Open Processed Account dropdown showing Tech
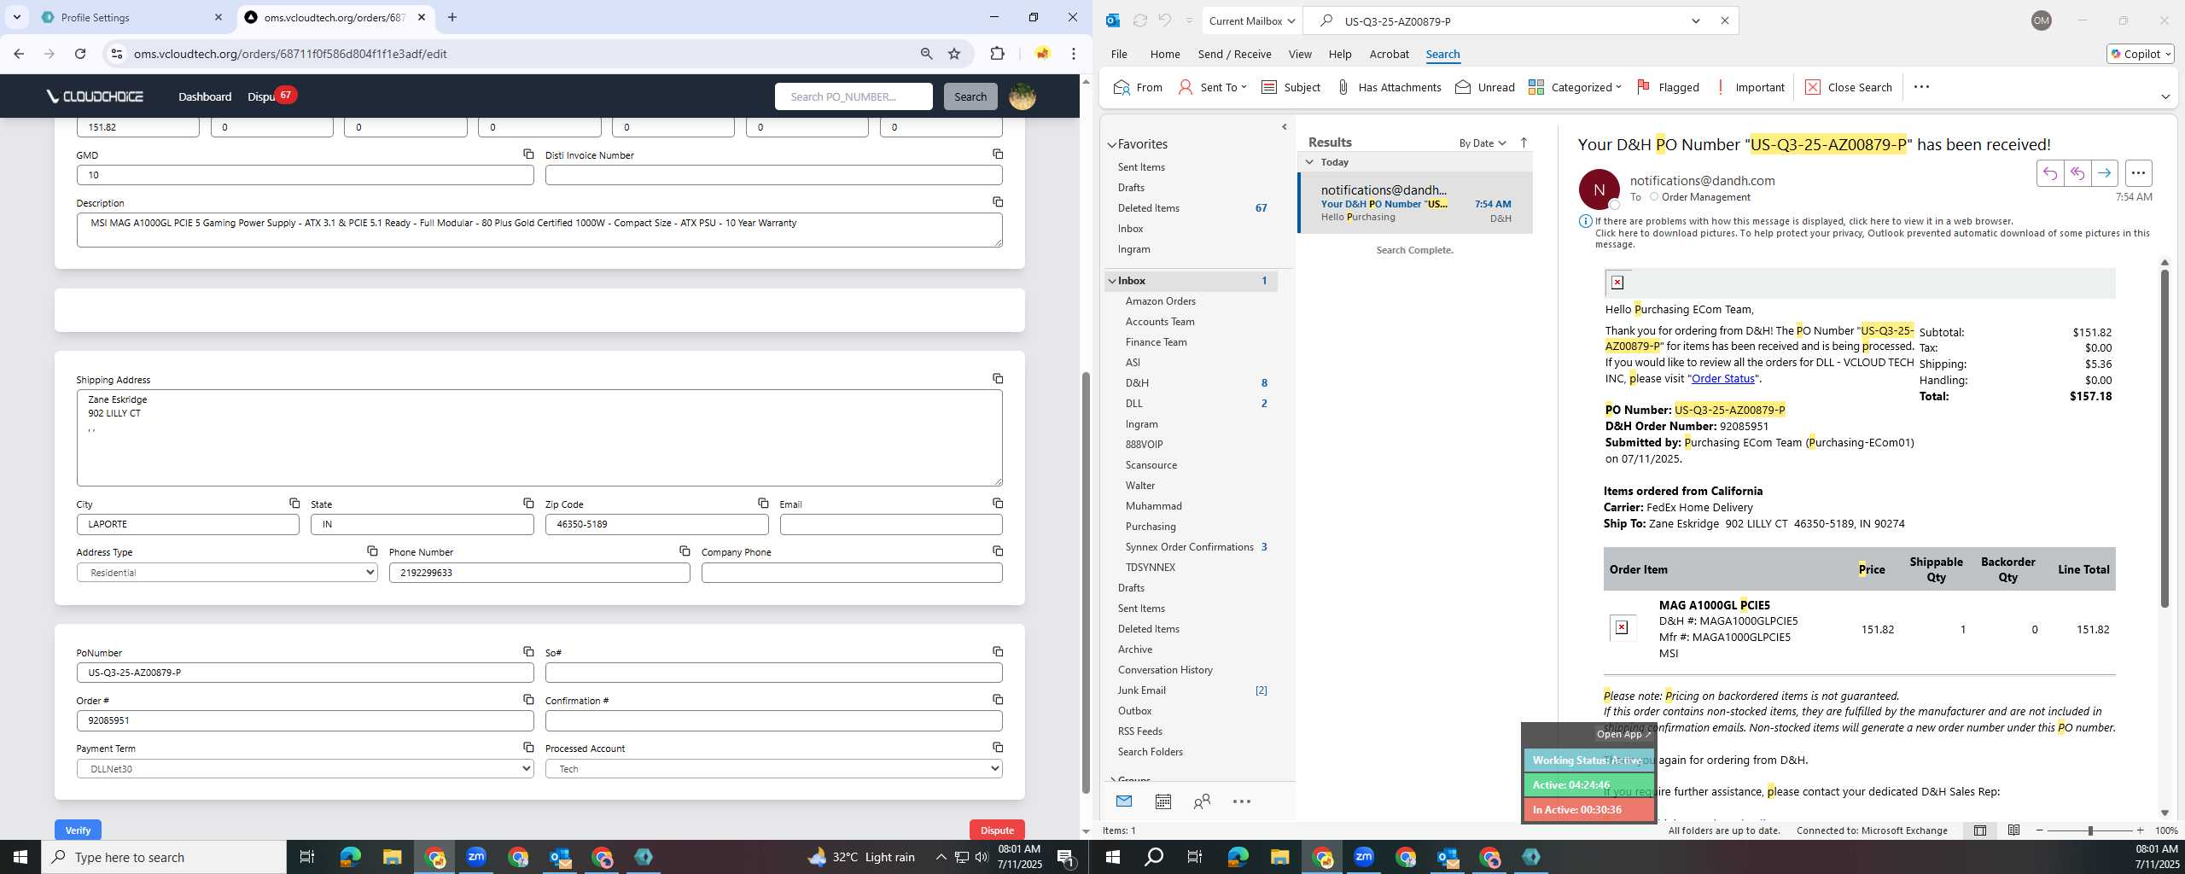 773,769
